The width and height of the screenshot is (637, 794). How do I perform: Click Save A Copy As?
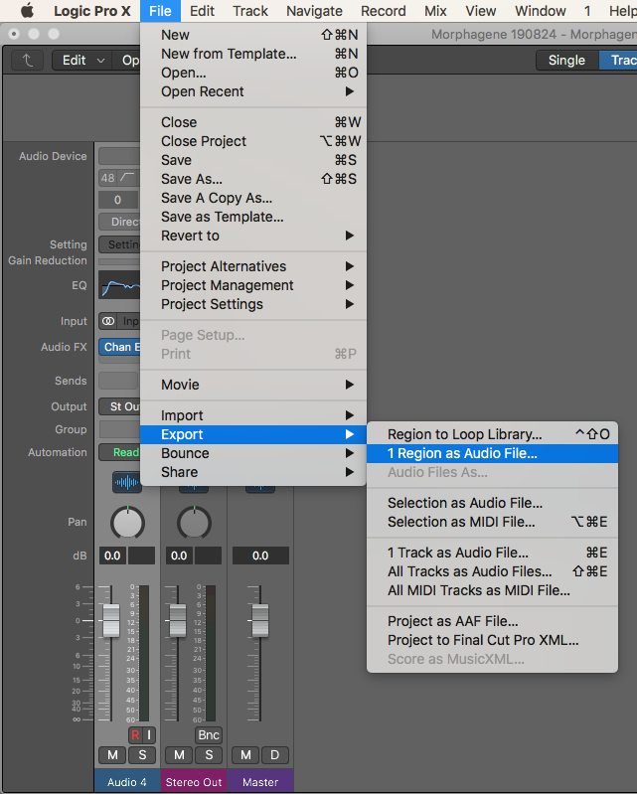tap(253, 198)
